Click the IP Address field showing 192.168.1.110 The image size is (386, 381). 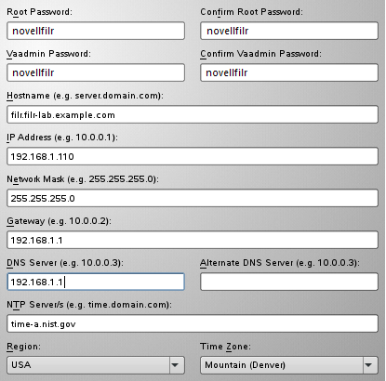tap(193, 156)
